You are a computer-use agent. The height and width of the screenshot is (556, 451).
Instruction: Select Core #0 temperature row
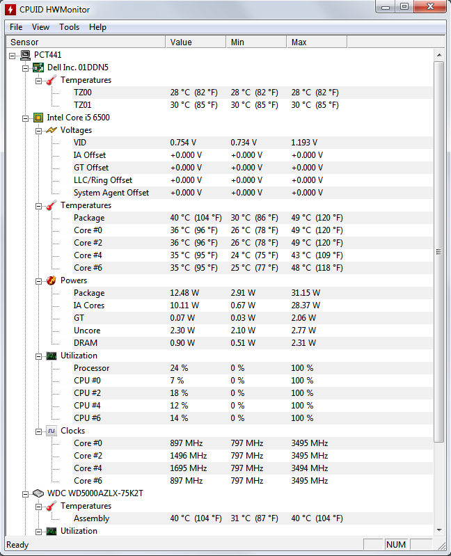(x=253, y=230)
